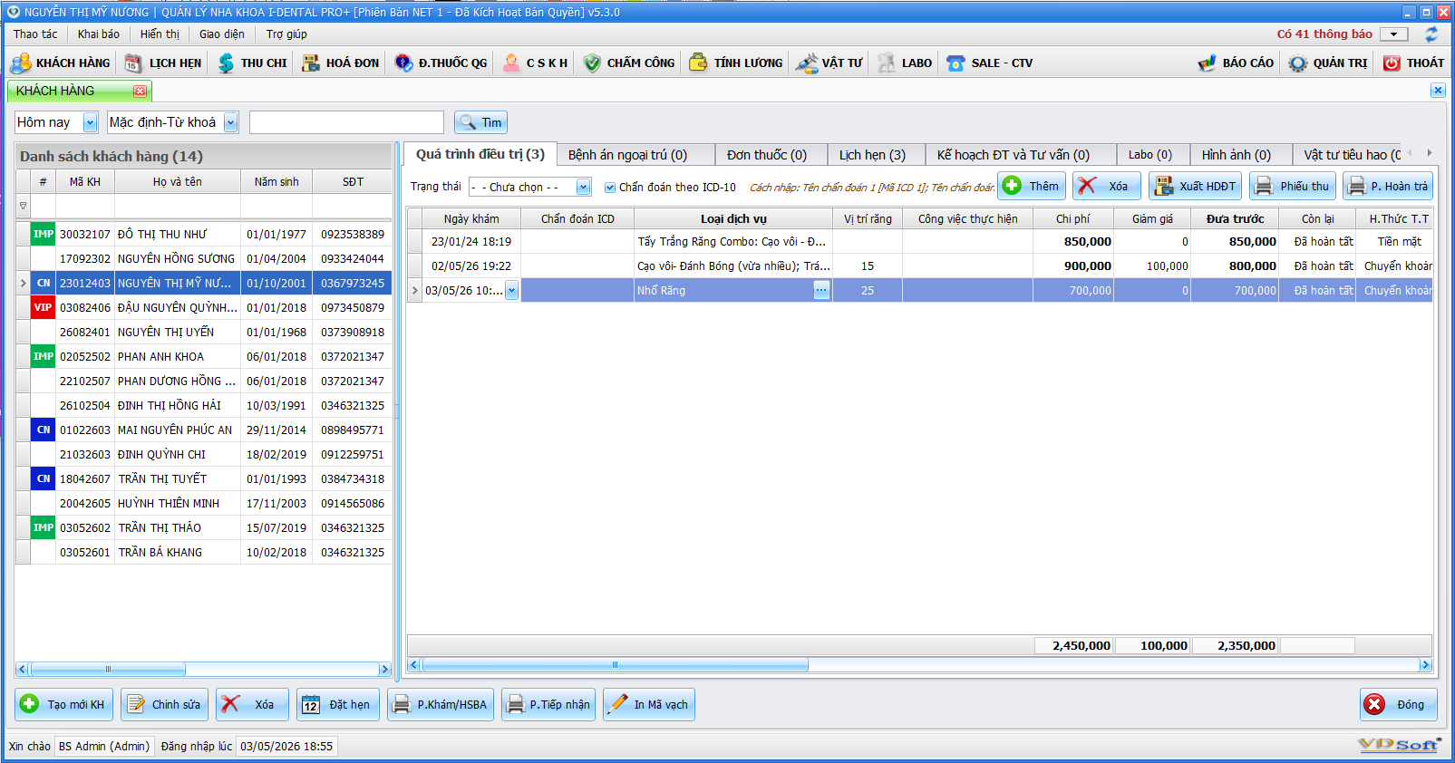
Task: Click the Đặt hẹn appointment button
Action: coord(338,704)
